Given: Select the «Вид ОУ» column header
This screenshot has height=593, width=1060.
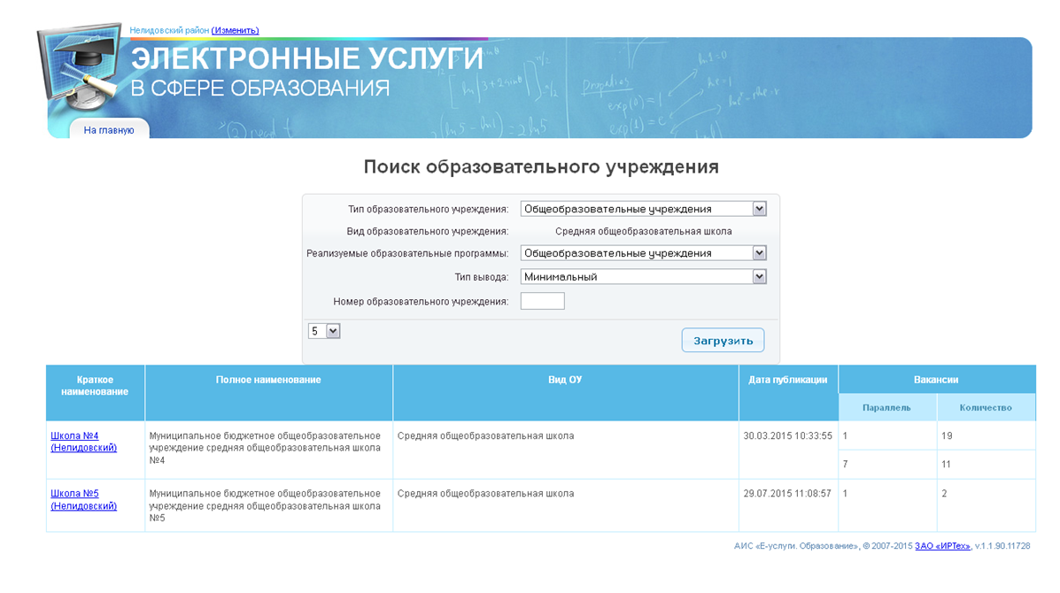Looking at the screenshot, I should coord(565,380).
